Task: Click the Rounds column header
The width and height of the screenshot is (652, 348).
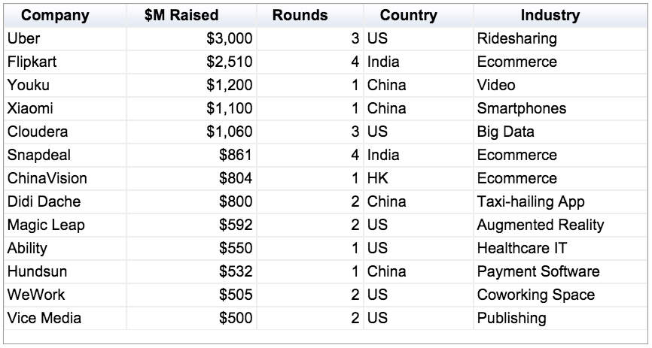Action: [x=310, y=15]
